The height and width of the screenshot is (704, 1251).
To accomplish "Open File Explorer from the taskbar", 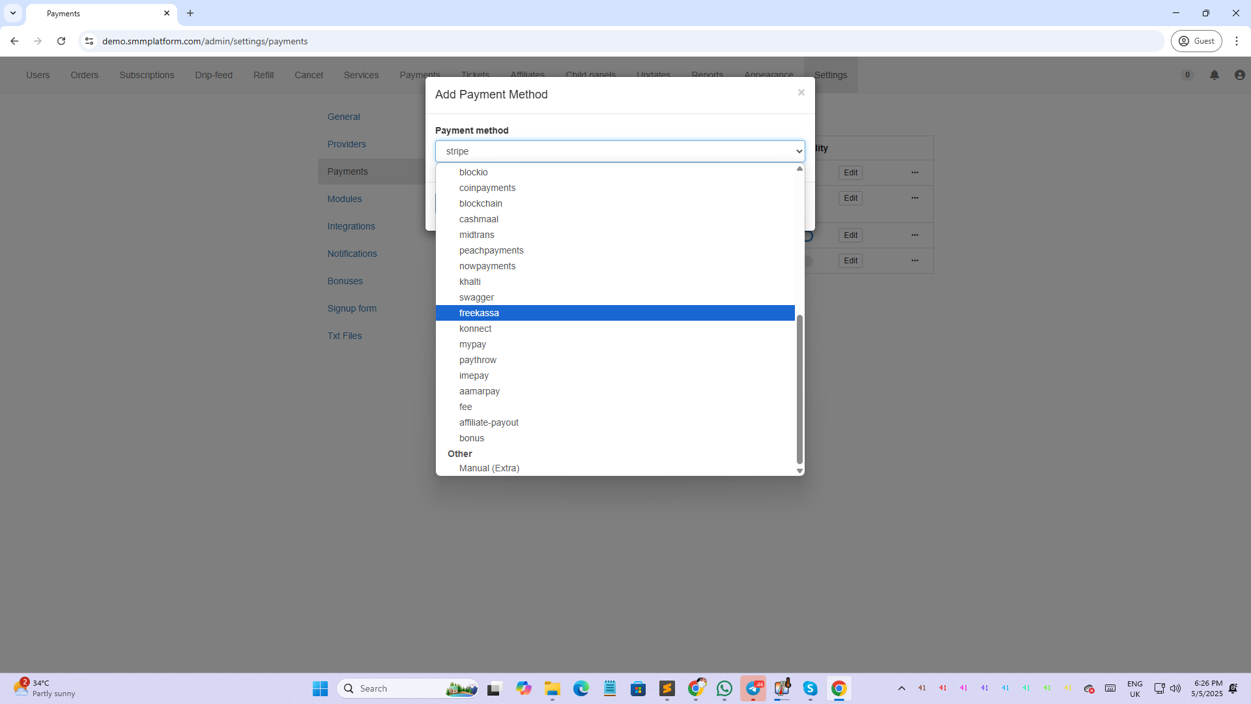I will pyautogui.click(x=552, y=688).
